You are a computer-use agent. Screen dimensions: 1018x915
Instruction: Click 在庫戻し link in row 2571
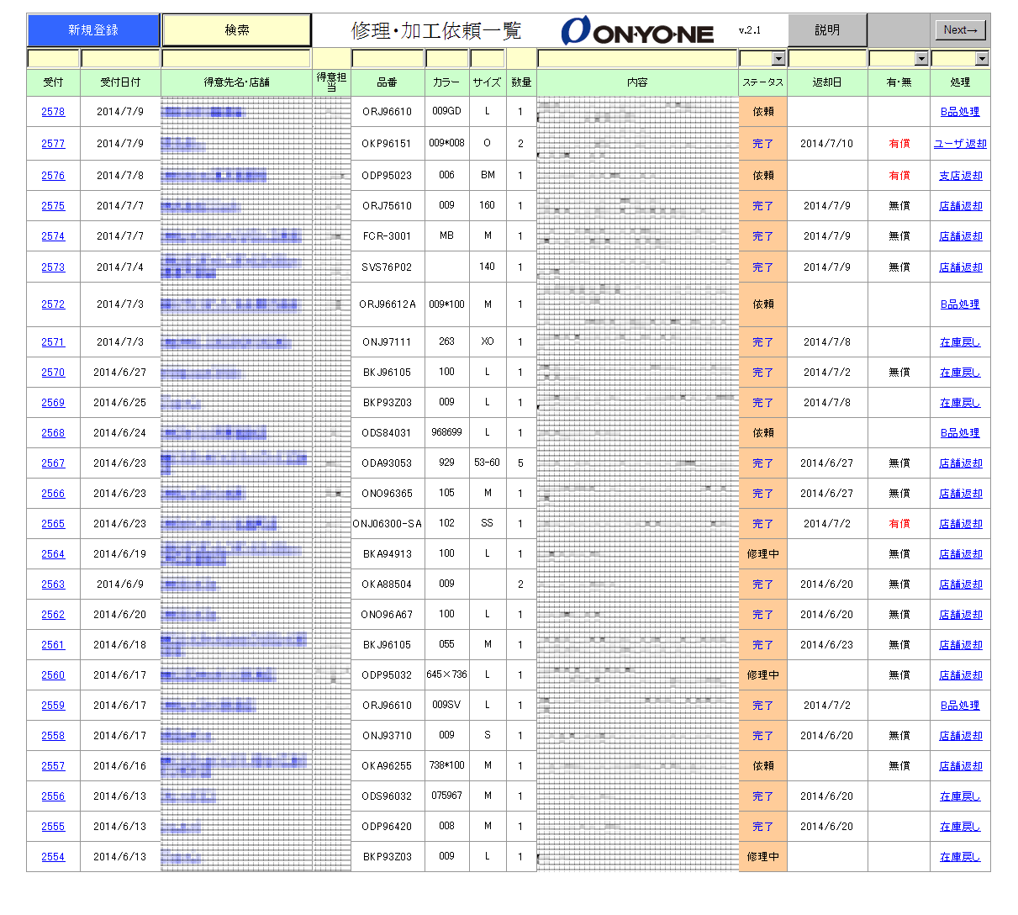[960, 342]
